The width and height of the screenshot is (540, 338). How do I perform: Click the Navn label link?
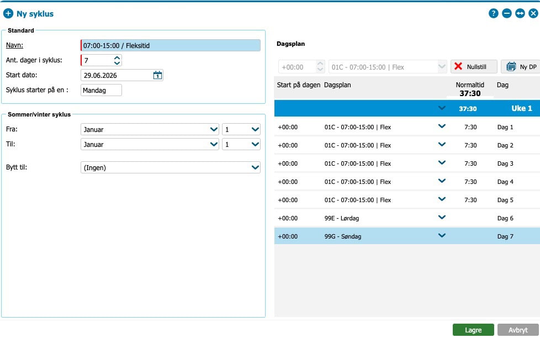(x=14, y=45)
